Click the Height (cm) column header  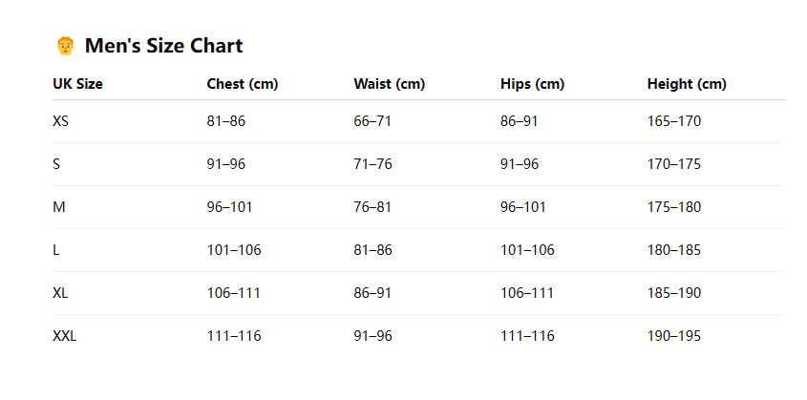pyautogui.click(x=687, y=84)
